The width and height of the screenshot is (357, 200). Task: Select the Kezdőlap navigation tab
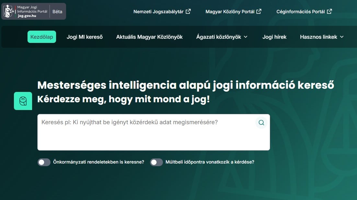(x=42, y=37)
